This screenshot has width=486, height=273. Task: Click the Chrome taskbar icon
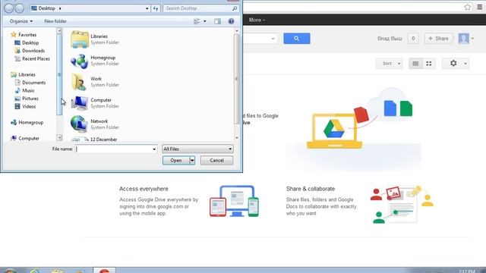point(105,270)
